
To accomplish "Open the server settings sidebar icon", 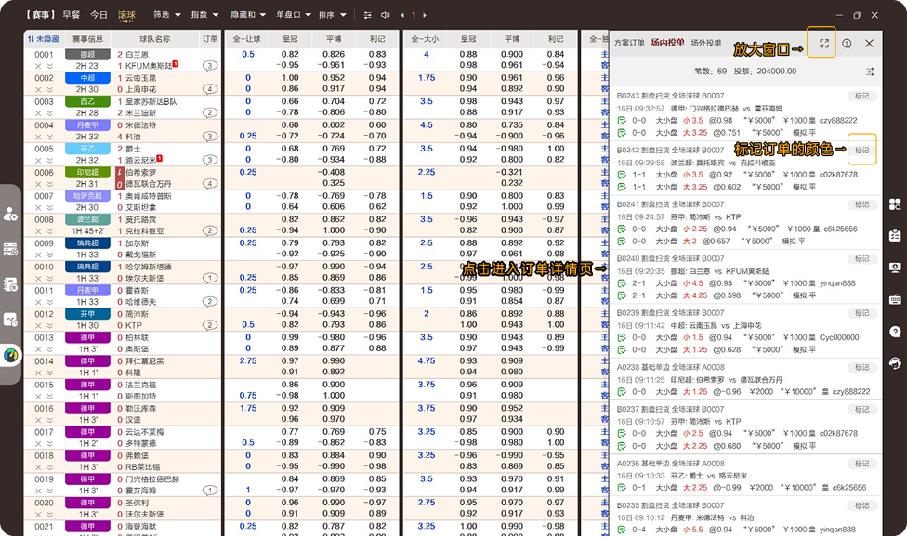I will (10, 249).
